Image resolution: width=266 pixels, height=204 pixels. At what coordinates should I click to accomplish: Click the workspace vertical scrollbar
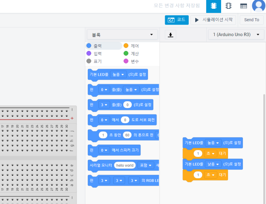[264, 149]
